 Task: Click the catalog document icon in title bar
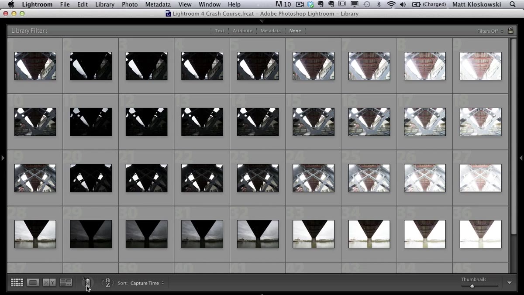[x=168, y=14]
